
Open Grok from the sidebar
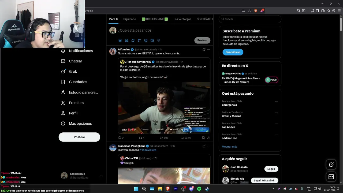(x=69, y=72)
